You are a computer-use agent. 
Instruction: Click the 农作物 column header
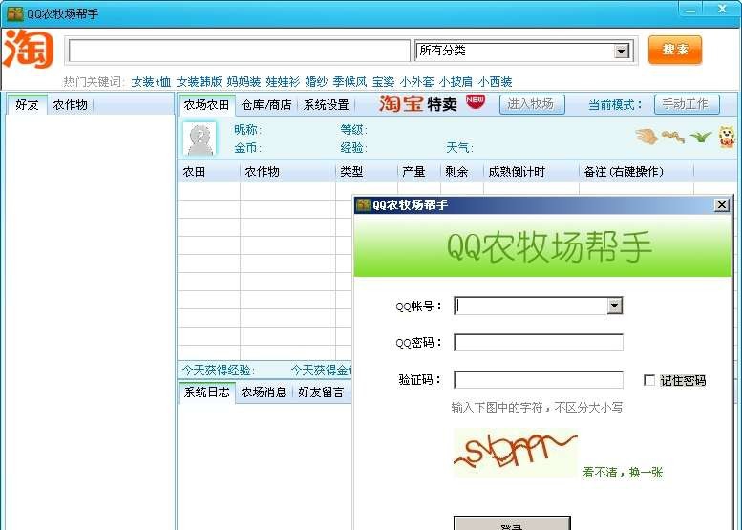click(x=287, y=172)
